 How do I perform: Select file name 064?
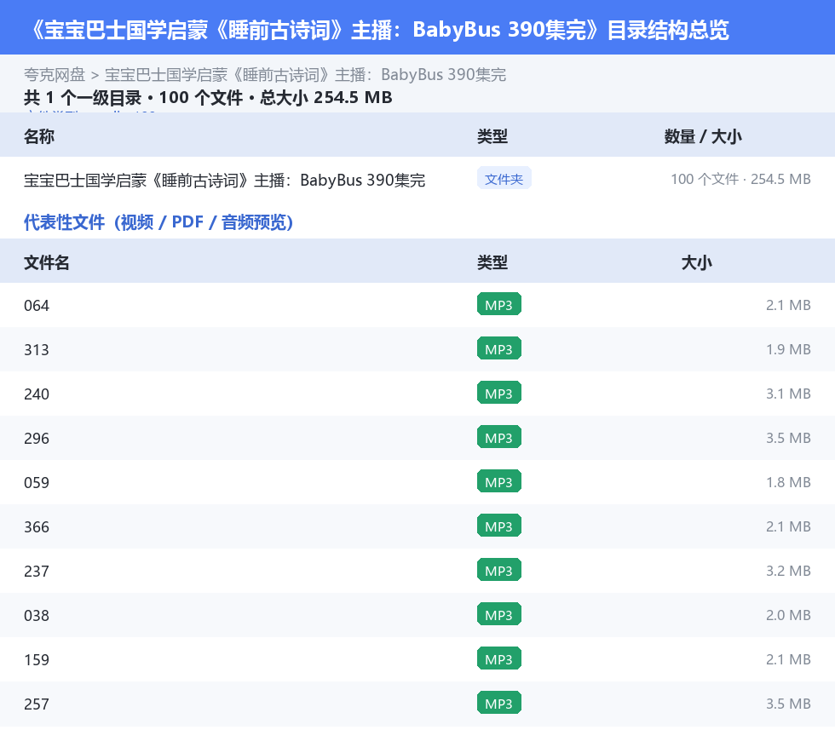coord(36,306)
